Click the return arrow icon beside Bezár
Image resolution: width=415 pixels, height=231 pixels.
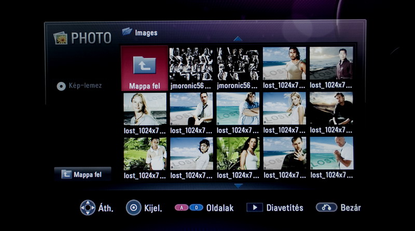click(326, 208)
